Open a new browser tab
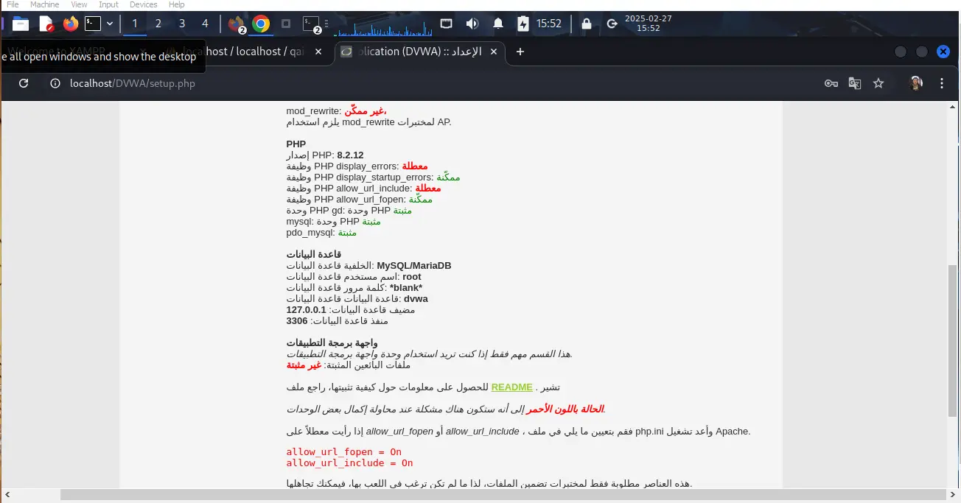The image size is (961, 503). point(520,52)
